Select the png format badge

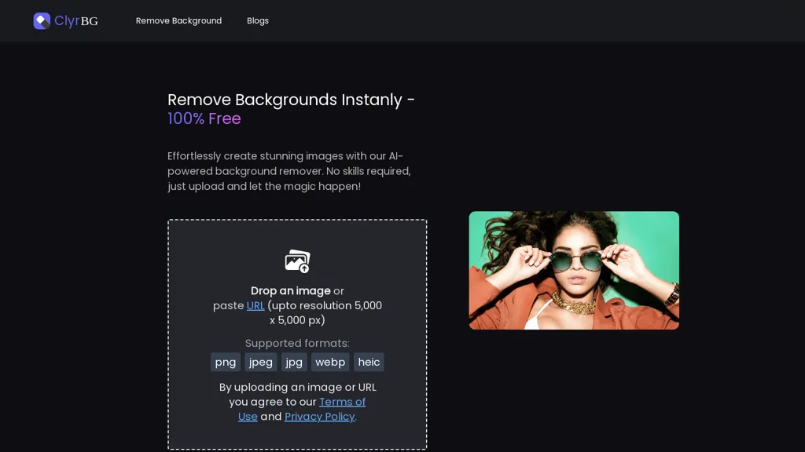point(226,362)
